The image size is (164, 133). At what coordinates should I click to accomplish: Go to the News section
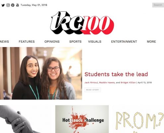(4, 42)
